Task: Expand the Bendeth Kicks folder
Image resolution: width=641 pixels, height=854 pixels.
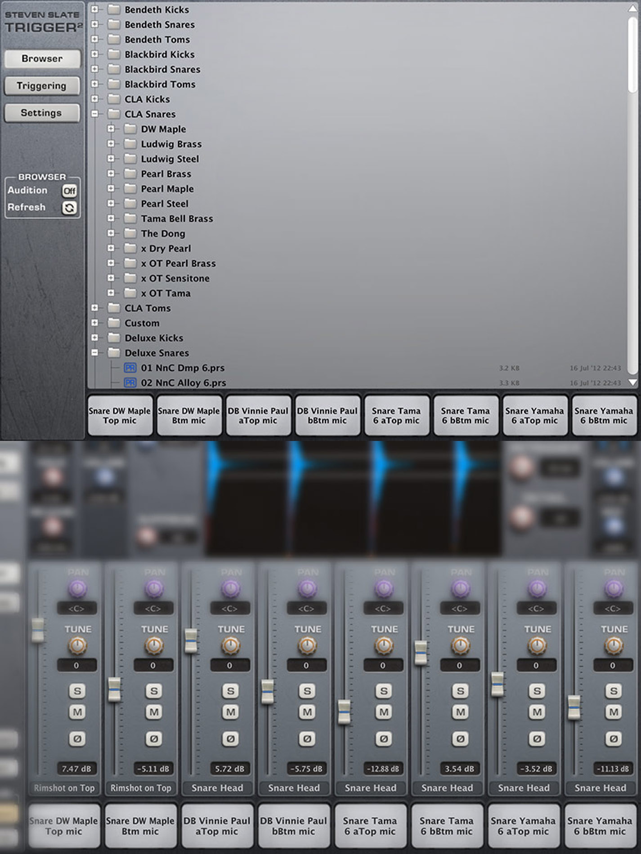Action: pos(94,9)
